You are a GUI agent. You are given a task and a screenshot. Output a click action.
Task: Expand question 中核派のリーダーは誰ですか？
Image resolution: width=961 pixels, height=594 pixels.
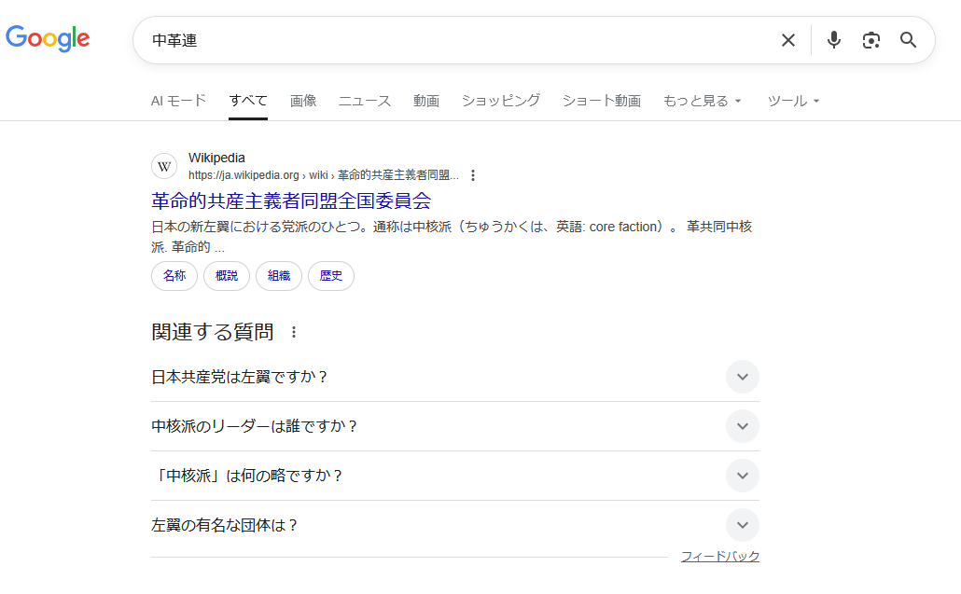pos(742,426)
